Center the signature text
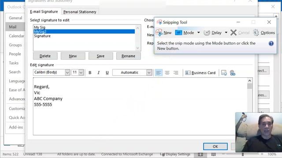Viewport: 282px width, 158px height. [x=167, y=72]
